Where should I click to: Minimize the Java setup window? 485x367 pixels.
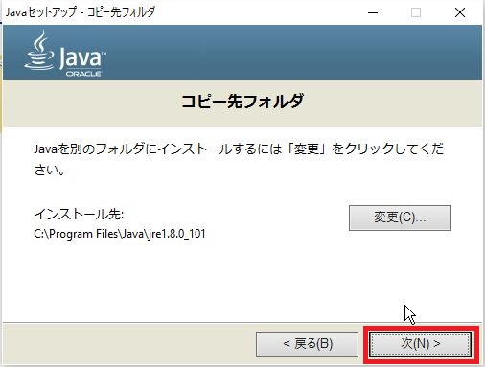[373, 12]
